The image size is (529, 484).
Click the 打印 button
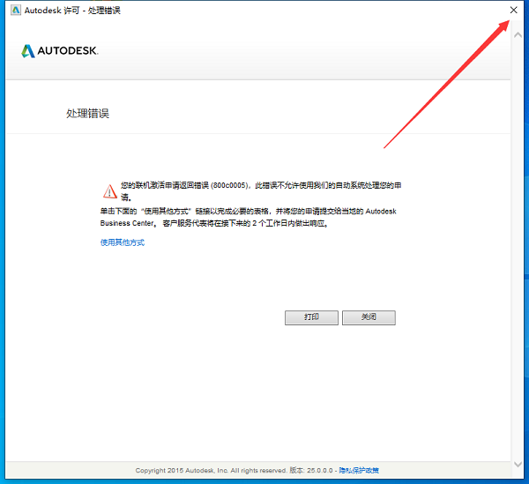tap(311, 317)
